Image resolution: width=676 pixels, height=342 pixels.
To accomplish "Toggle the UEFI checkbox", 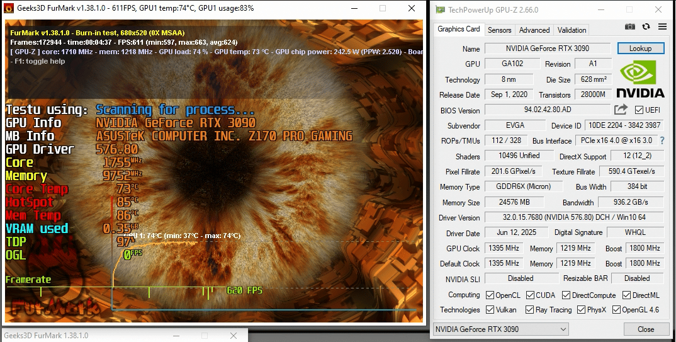I will pyautogui.click(x=639, y=110).
